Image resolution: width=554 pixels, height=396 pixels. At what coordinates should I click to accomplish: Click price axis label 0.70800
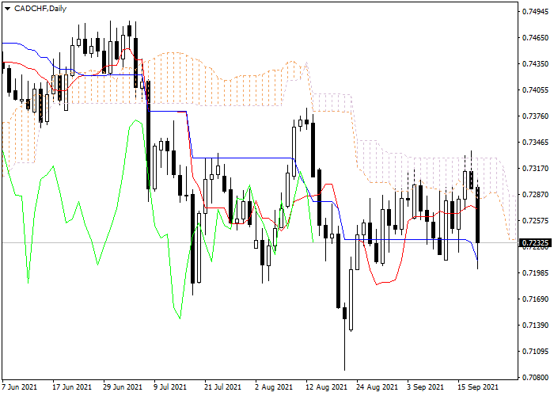click(x=535, y=378)
